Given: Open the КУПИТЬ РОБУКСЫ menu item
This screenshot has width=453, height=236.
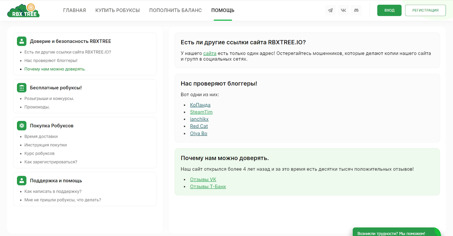Looking at the screenshot, I should (x=117, y=10).
